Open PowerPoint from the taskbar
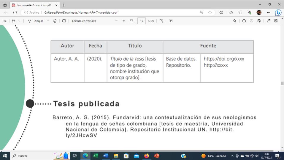This screenshot has height=160, width=284. click(157, 156)
